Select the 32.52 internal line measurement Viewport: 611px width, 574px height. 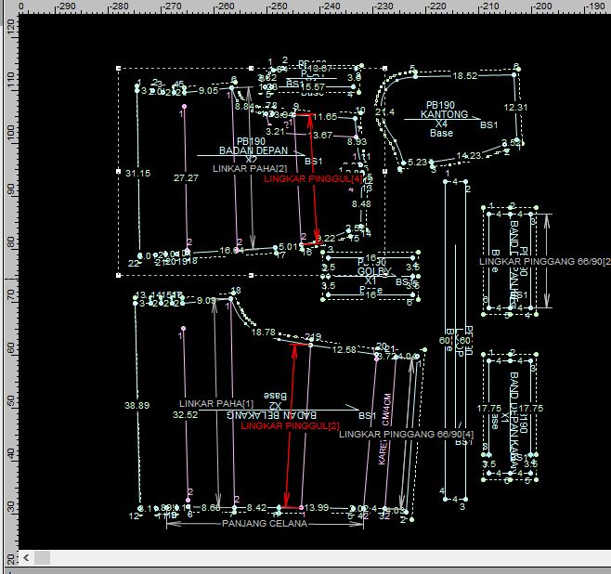185,415
